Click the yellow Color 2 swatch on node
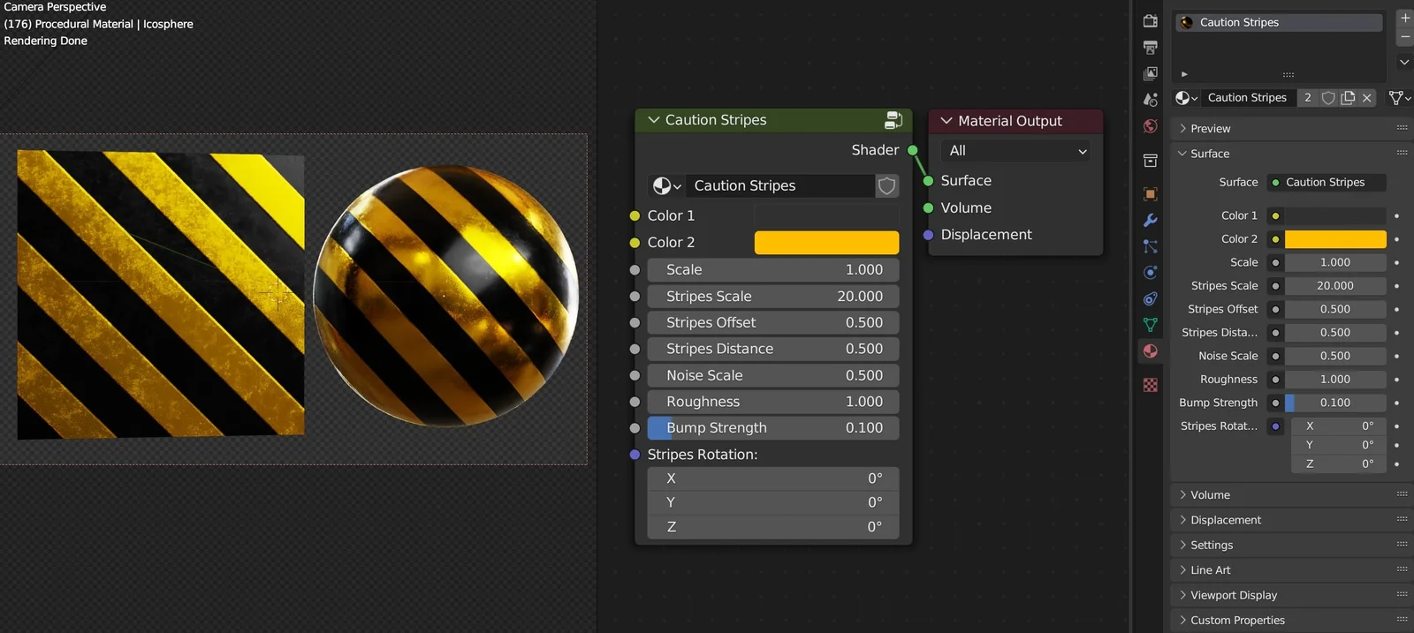The width and height of the screenshot is (1414, 633). (x=826, y=243)
